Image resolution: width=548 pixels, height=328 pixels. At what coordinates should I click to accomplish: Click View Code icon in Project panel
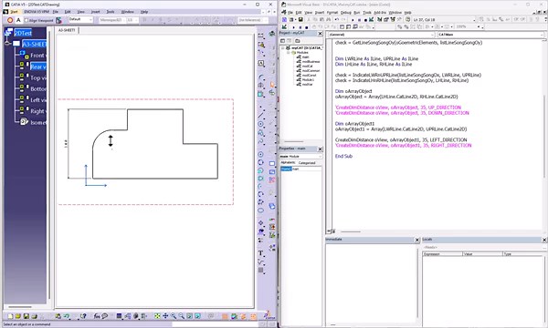point(283,41)
